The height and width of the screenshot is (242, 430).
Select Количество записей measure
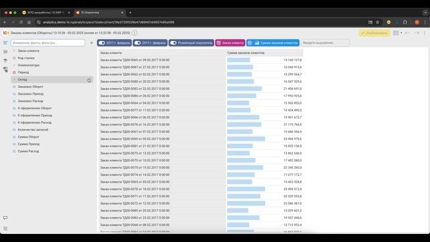(x=33, y=130)
